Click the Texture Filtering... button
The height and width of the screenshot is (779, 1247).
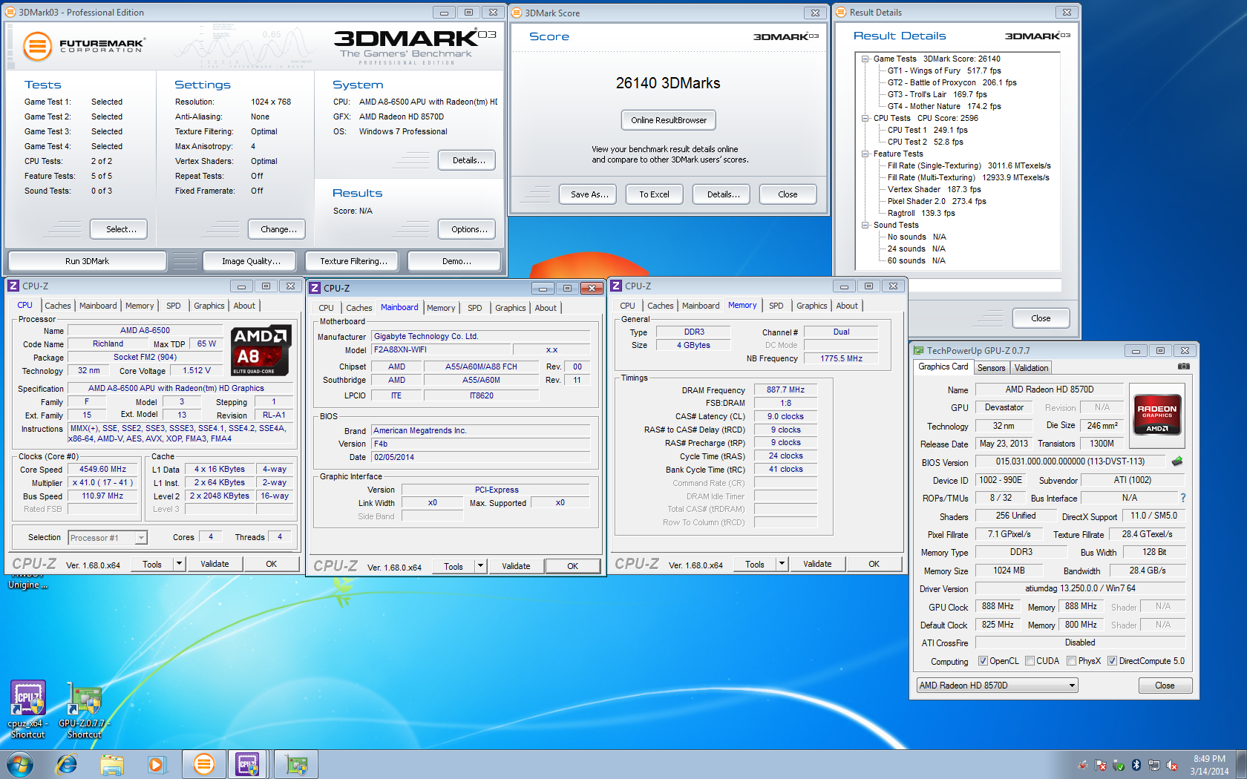click(x=353, y=261)
